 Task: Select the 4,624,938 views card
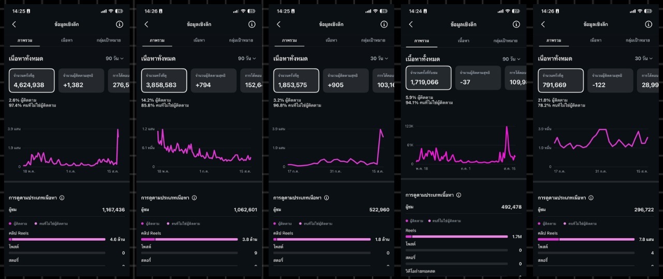[32, 81]
